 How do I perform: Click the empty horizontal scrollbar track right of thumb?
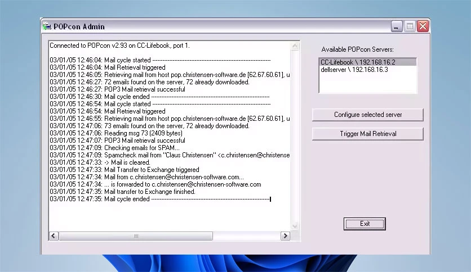(x=247, y=236)
